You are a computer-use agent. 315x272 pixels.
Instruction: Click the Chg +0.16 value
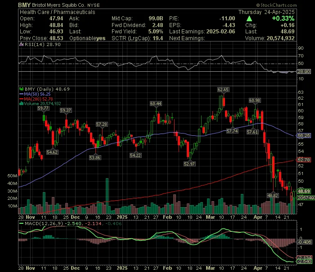click(x=288, y=25)
